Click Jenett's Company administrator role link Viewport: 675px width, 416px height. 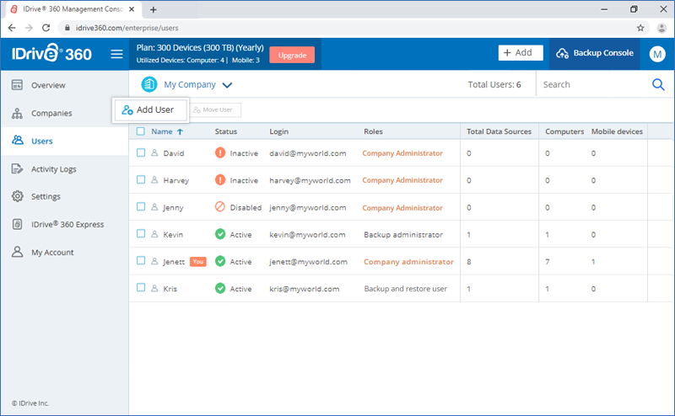[408, 262]
